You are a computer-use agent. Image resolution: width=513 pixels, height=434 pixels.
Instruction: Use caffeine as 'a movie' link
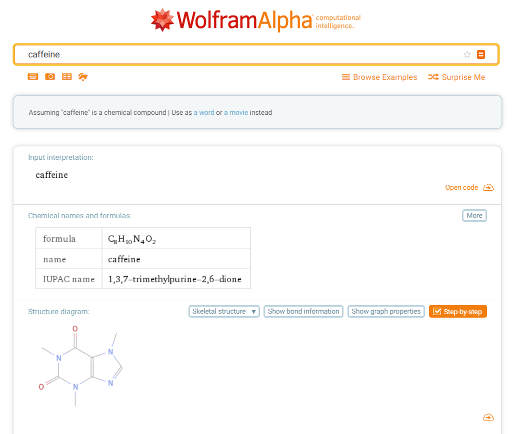(236, 112)
